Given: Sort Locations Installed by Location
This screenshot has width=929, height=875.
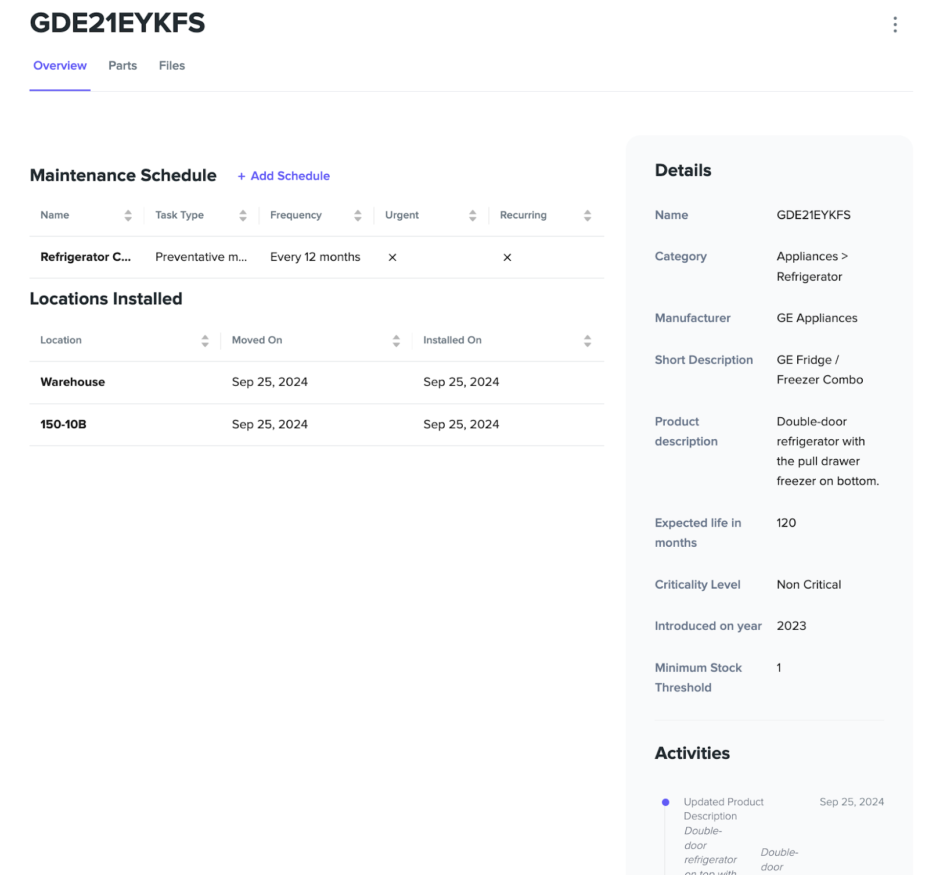Looking at the screenshot, I should [205, 340].
